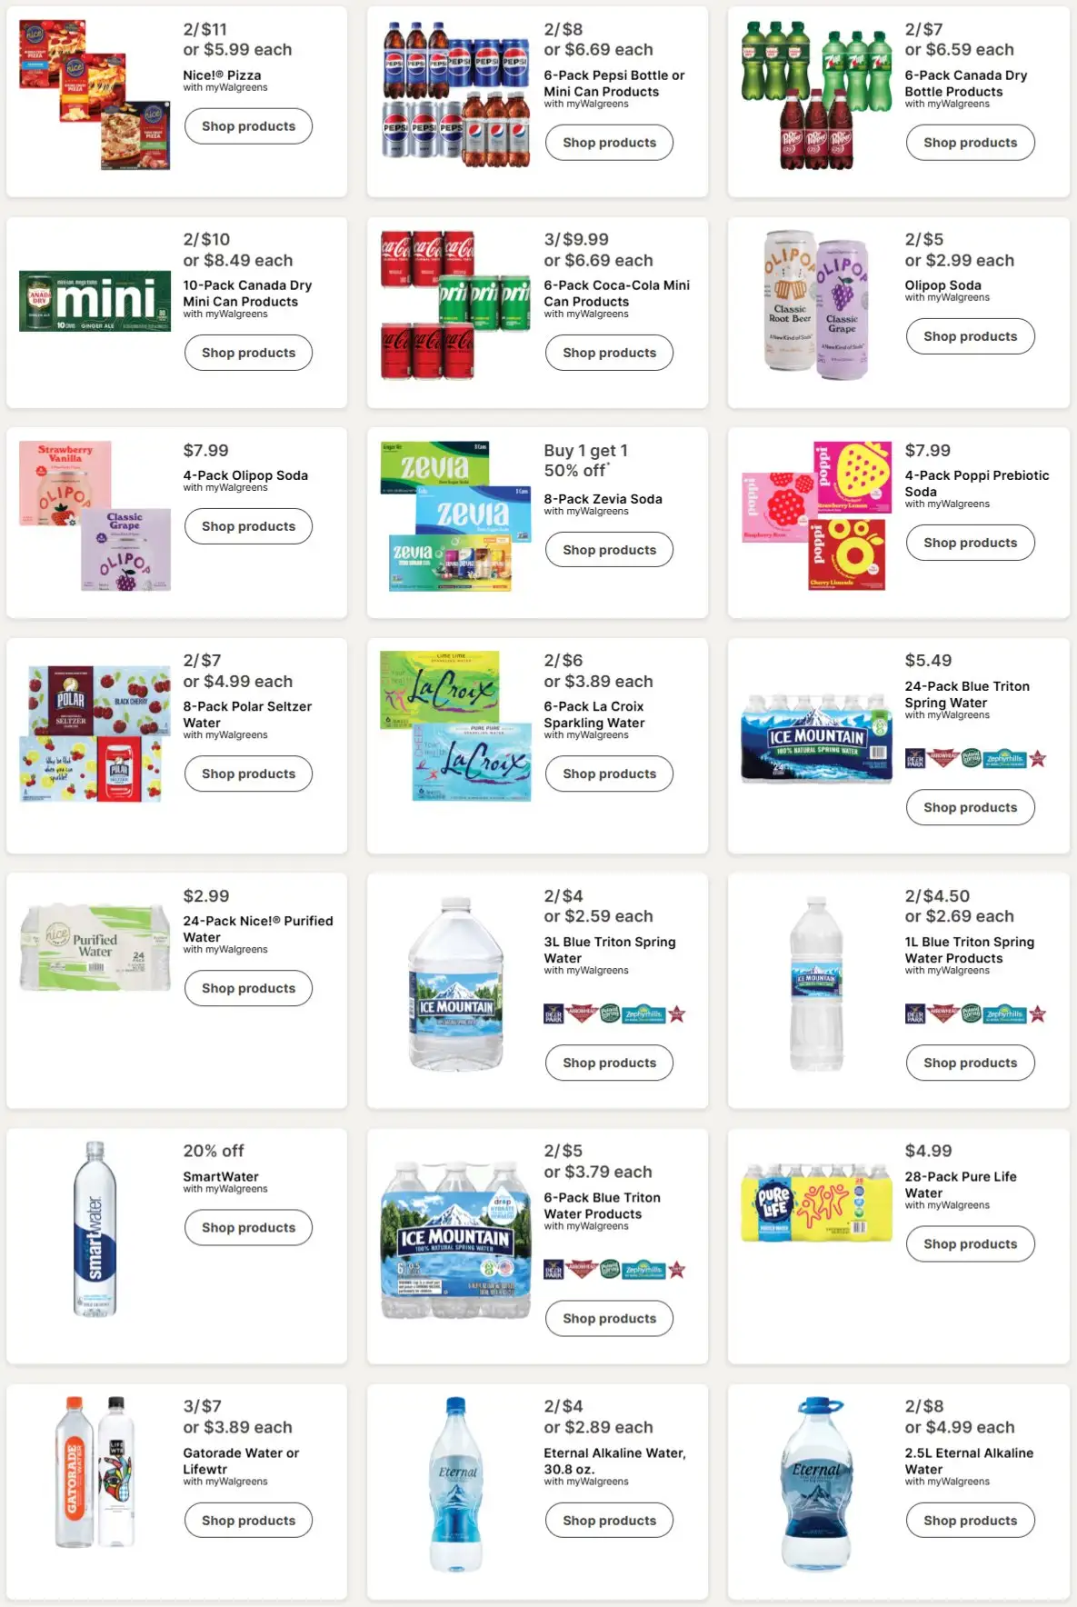This screenshot has width=1077, height=1607.
Task: Shop products for 2.5L Eternal Alkaline Water
Action: tap(970, 1521)
